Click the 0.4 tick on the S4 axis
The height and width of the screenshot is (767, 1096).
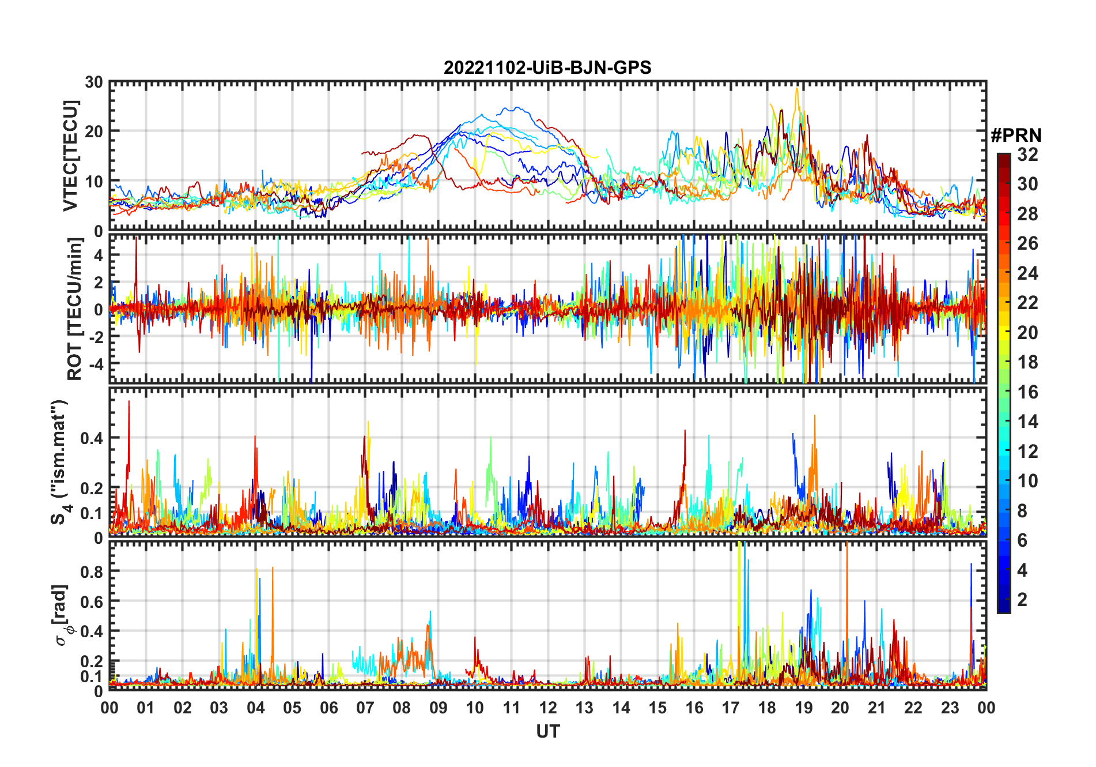(x=92, y=438)
